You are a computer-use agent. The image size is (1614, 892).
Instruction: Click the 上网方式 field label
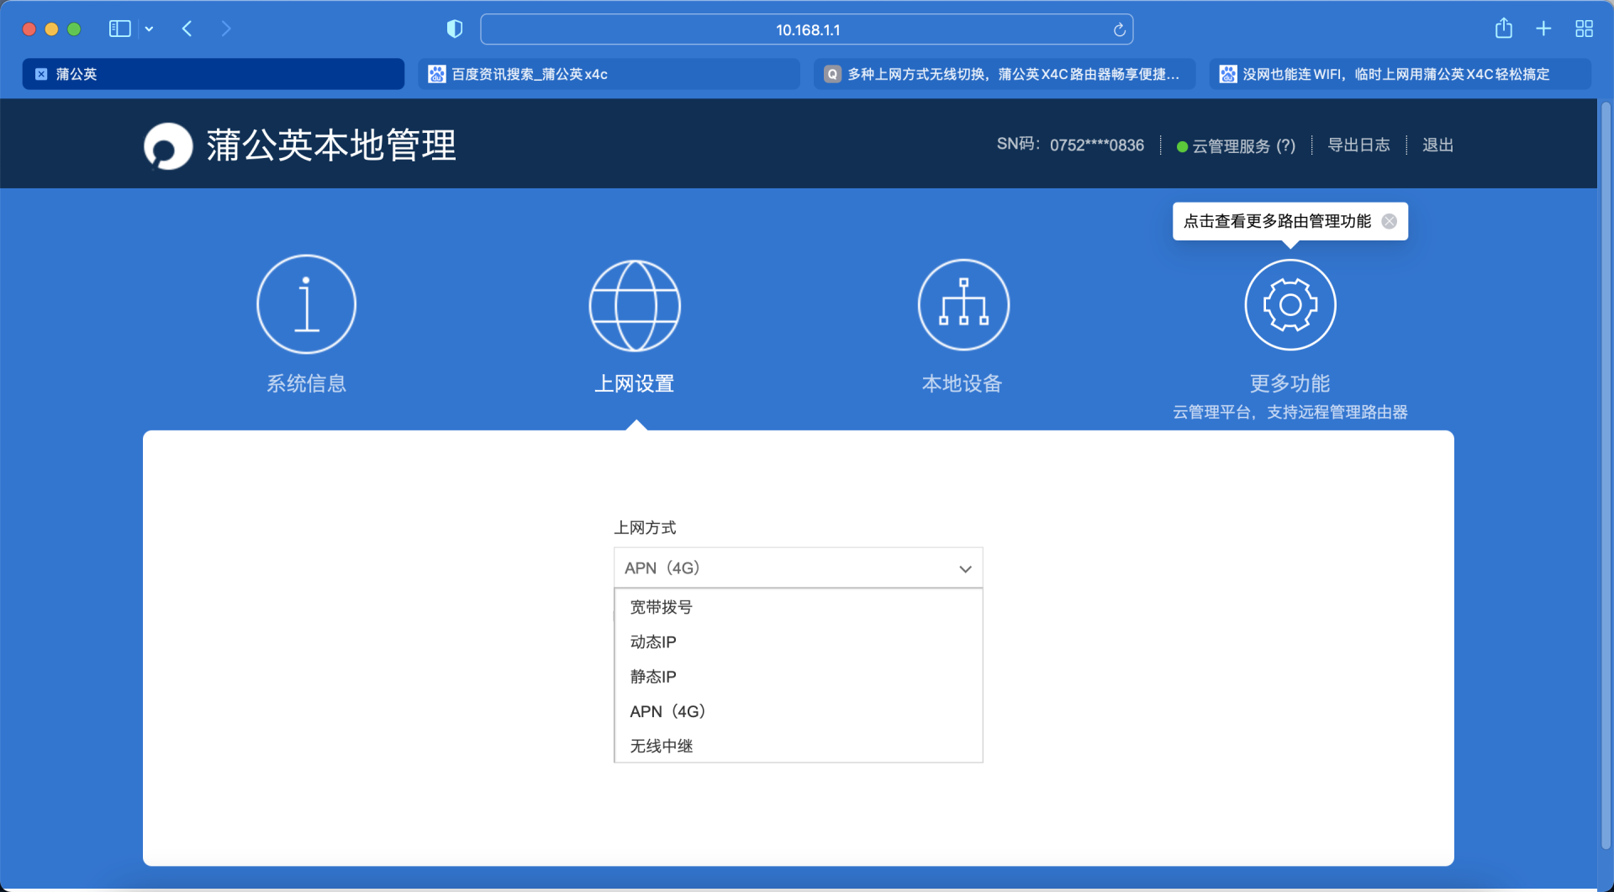click(645, 528)
